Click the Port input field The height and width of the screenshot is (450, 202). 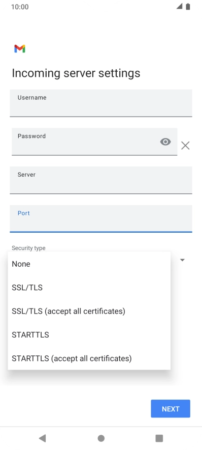[101, 219]
